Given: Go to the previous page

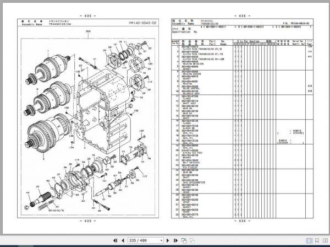Looking at the screenshot, I should 123,240.
